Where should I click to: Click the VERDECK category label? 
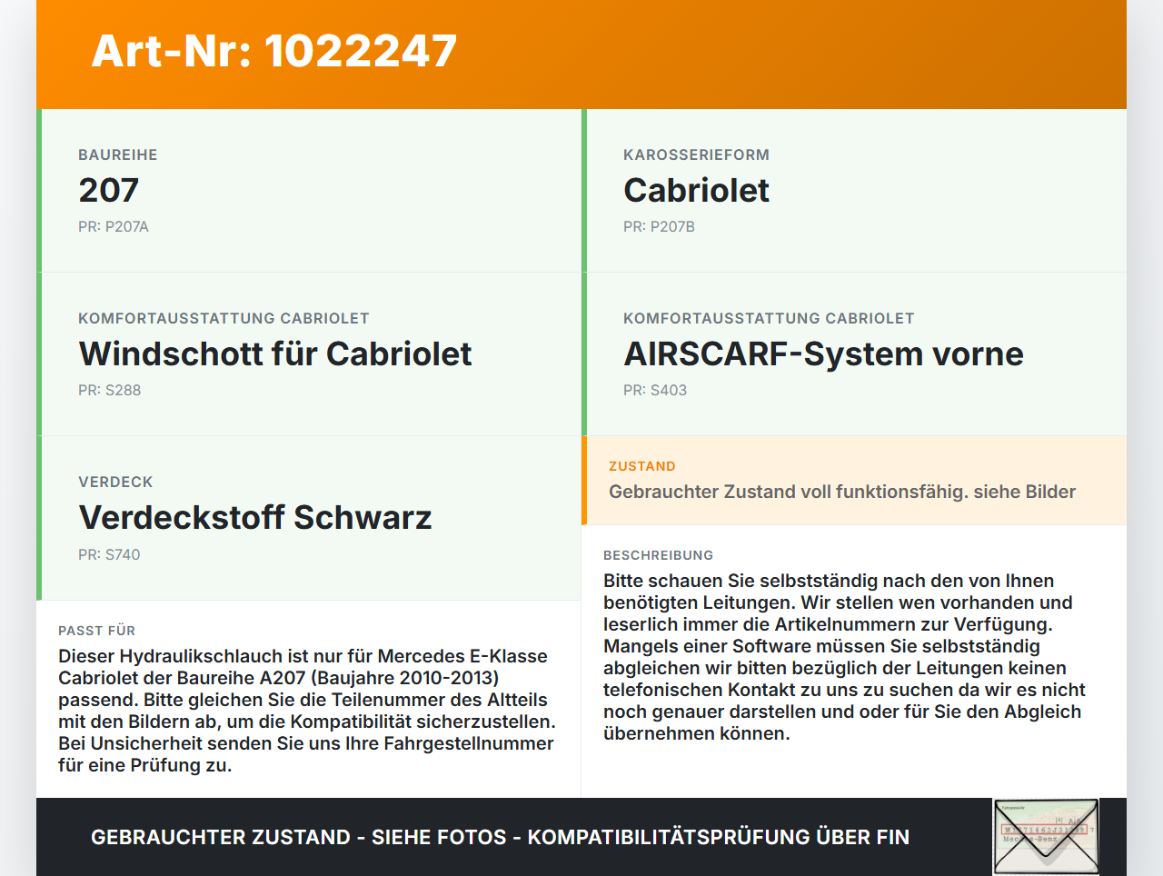pyautogui.click(x=115, y=482)
